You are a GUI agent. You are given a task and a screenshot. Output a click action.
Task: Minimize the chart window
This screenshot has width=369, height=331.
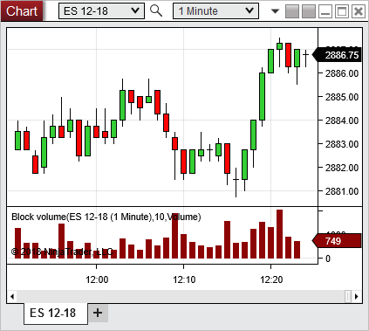pyautogui.click(x=325, y=11)
